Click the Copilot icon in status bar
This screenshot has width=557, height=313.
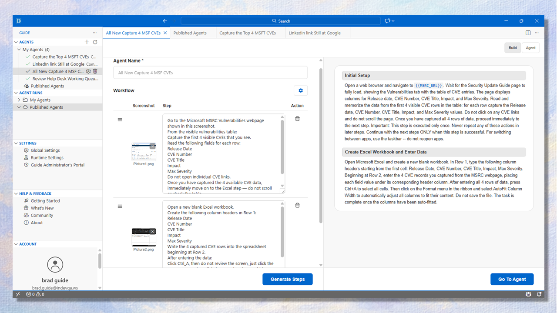click(x=528, y=294)
